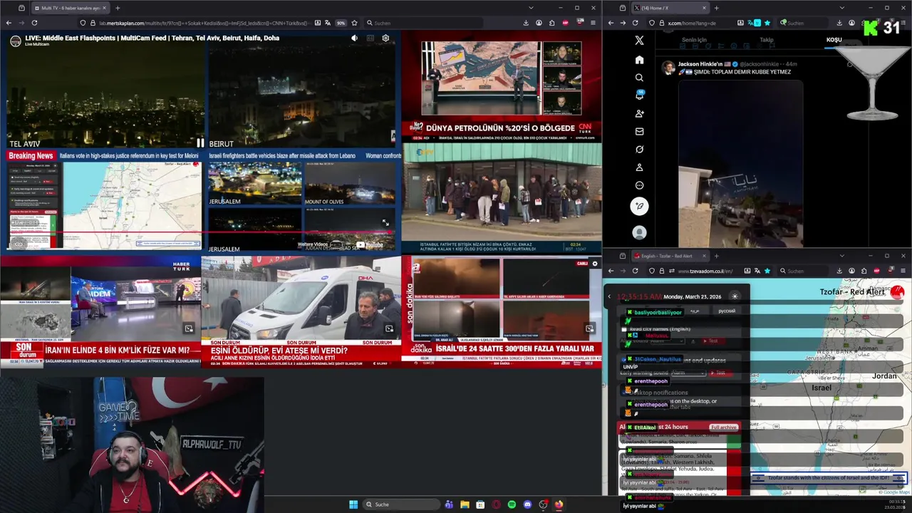Image resolution: width=912 pixels, height=513 pixels.
Task: Play Jackson Hinkle's night-sky video post
Action: (x=740, y=162)
